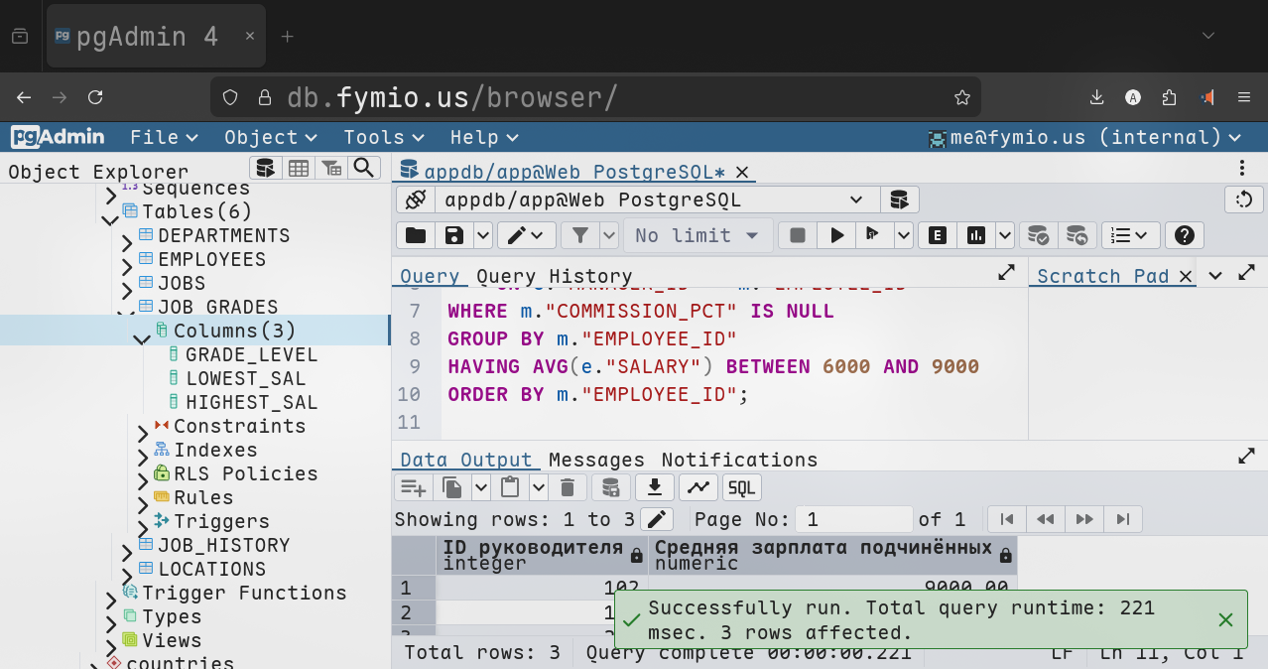Open the No limit rows dropdown
The height and width of the screenshot is (669, 1268).
coord(697,235)
